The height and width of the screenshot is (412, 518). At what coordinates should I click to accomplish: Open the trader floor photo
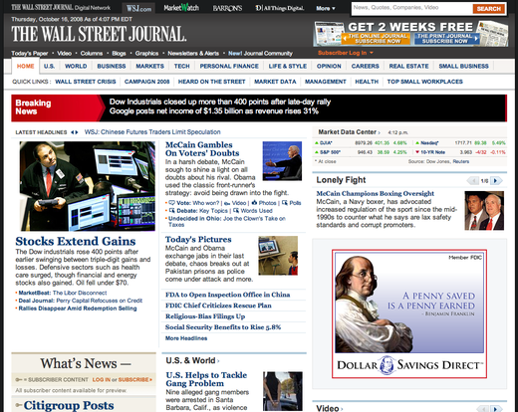87,186
